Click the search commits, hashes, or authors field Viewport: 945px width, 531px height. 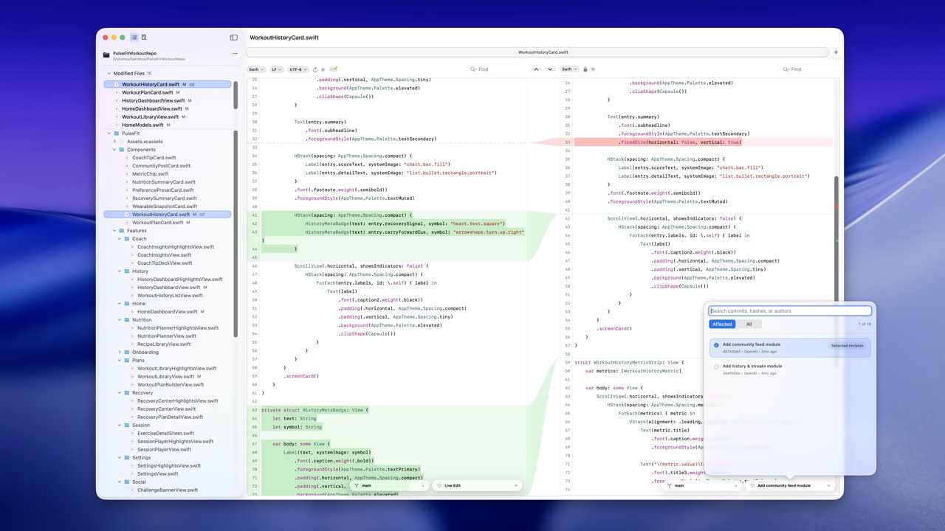tap(790, 311)
